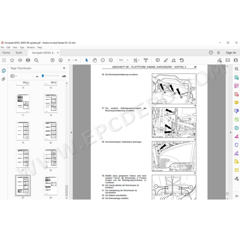Activate the Hand pan tool
The image size is (240, 240).
click(x=95, y=60)
